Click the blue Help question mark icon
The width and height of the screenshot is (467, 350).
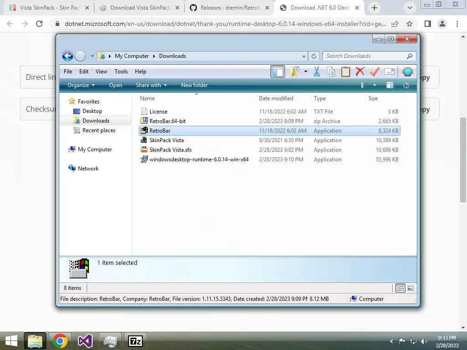(x=406, y=85)
